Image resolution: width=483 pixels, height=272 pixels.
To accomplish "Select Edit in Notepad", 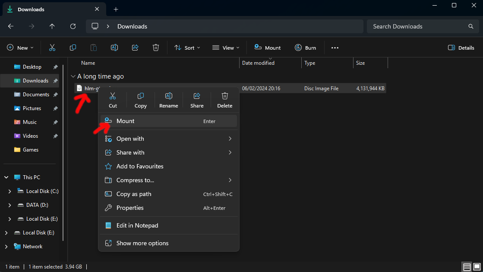I will pos(169,225).
